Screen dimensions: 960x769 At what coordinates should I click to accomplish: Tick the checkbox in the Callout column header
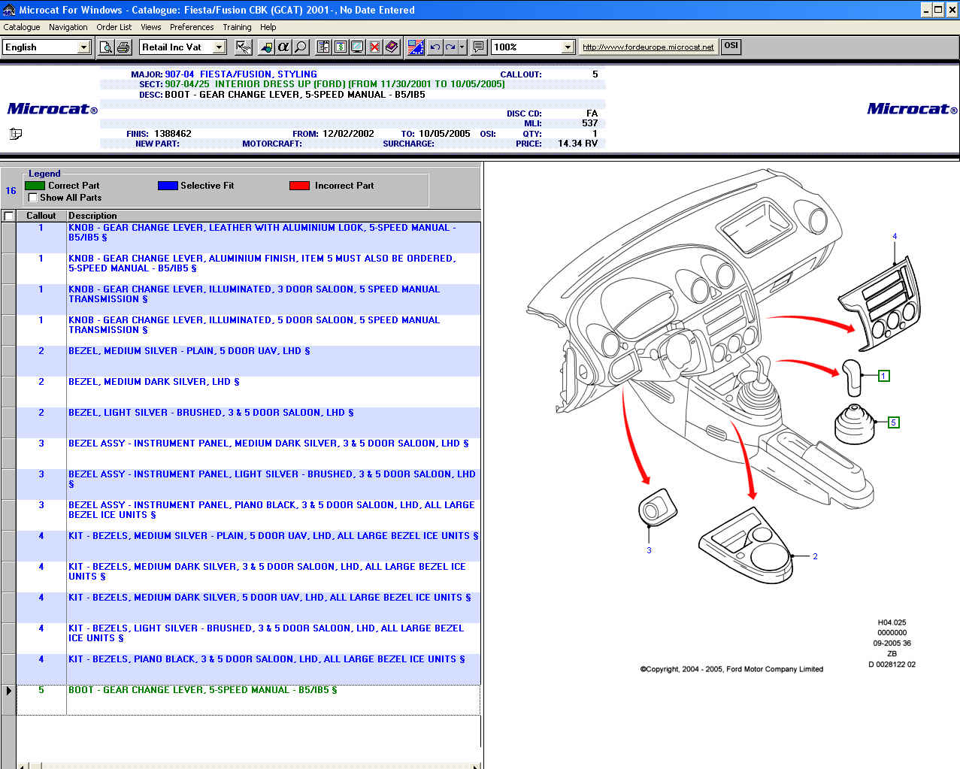point(9,216)
